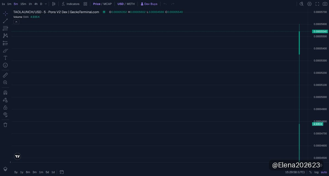Open the emoji icons tool
The image size is (329, 176).
click(5, 65)
